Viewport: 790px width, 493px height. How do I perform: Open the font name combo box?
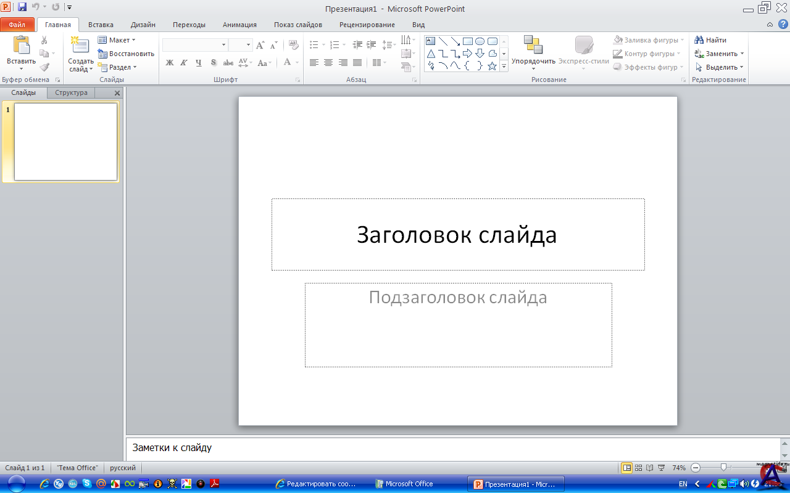point(194,45)
